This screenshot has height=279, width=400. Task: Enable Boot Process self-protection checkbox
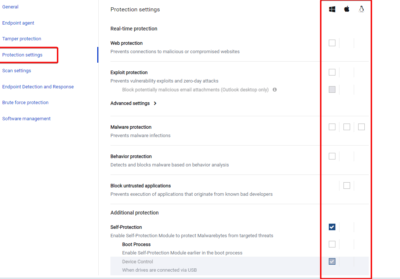(332, 244)
